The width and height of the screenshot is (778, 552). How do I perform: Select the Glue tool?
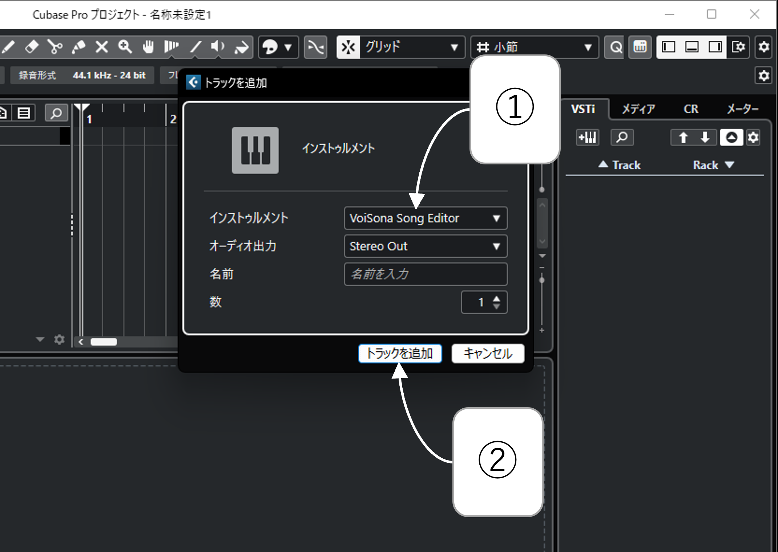tap(78, 47)
